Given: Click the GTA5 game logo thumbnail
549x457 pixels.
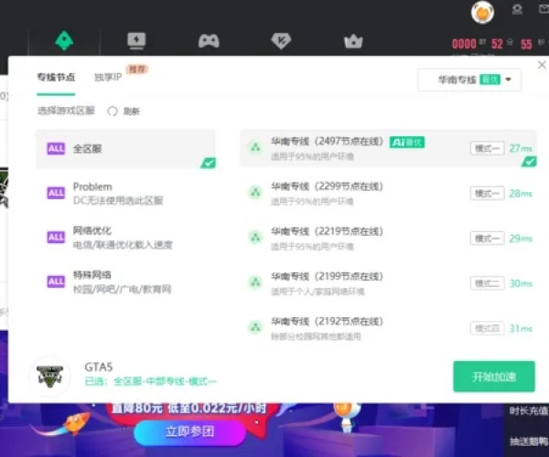Looking at the screenshot, I should (x=50, y=377).
